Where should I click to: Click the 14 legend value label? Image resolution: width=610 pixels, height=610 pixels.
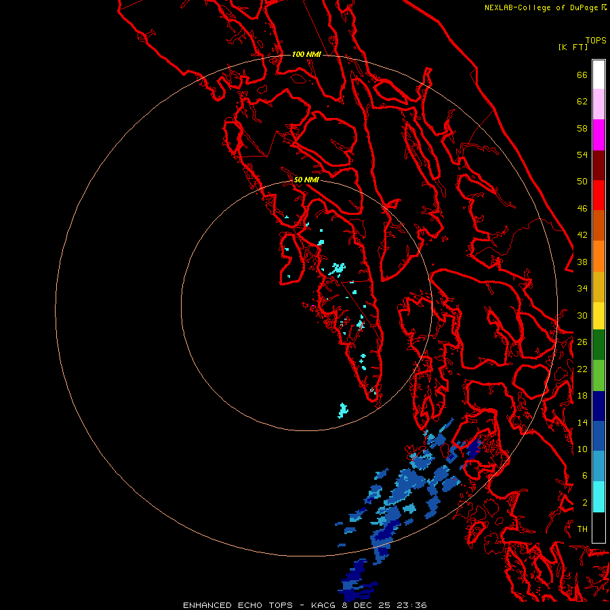click(582, 422)
